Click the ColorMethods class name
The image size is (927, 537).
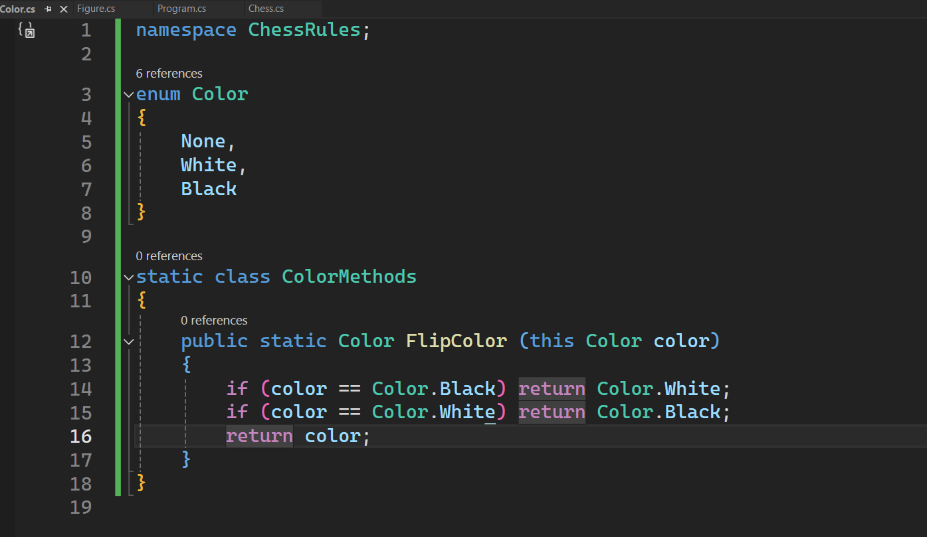[350, 276]
